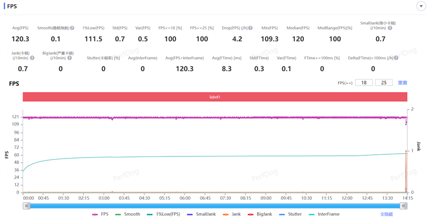This screenshot has width=428, height=218.
Task: Click the BigJank help question icon
Action: pos(70,58)
